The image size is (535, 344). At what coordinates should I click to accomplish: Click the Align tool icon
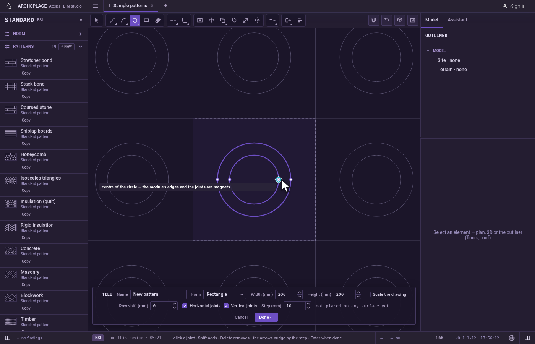click(299, 20)
